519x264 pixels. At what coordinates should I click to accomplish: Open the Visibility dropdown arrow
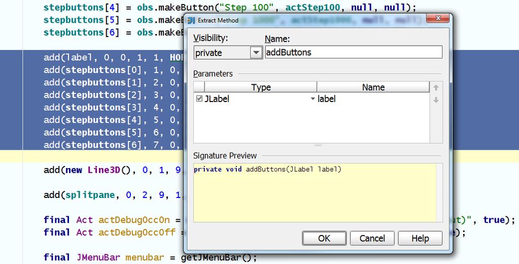(x=256, y=53)
